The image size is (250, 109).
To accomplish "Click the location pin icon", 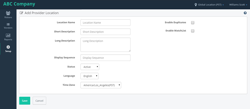I will coord(196,5).
